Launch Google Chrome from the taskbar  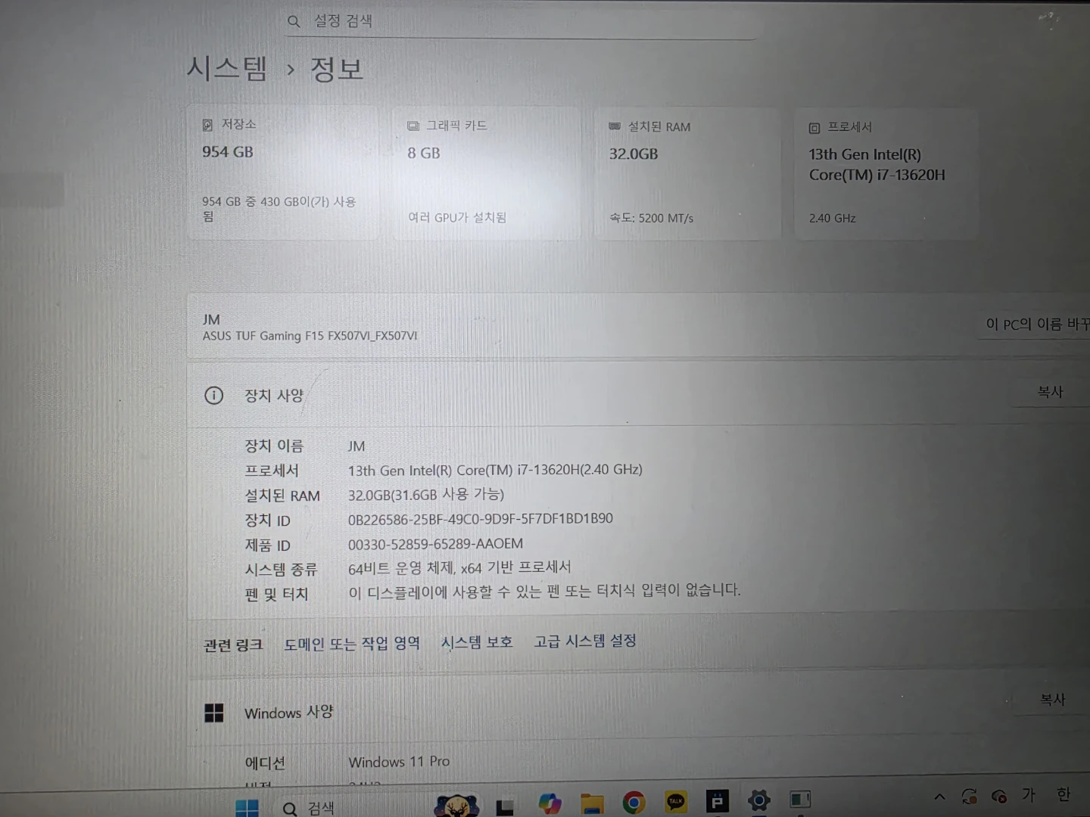[x=634, y=802]
